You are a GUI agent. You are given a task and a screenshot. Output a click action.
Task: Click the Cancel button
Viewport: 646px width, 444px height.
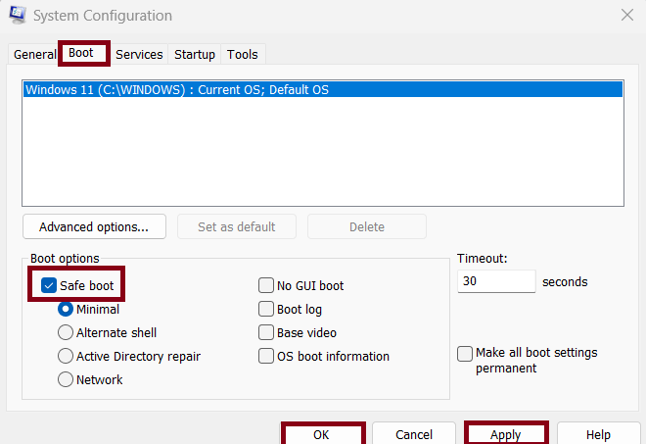click(x=414, y=434)
